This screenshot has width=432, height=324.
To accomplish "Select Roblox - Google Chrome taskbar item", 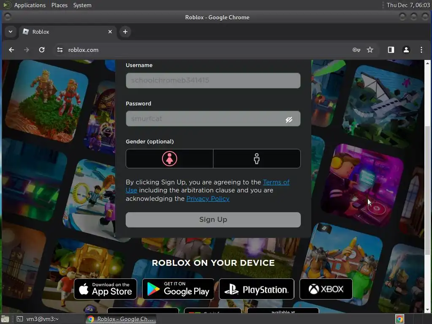I will pyautogui.click(x=121, y=319).
